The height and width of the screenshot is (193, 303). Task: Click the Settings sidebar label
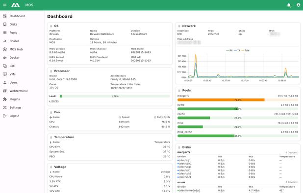[x=16, y=107]
